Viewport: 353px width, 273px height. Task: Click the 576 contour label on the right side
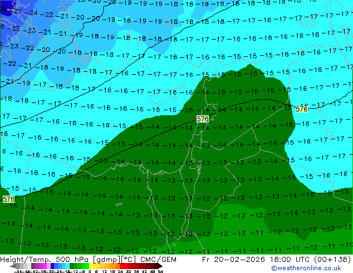[302, 109]
